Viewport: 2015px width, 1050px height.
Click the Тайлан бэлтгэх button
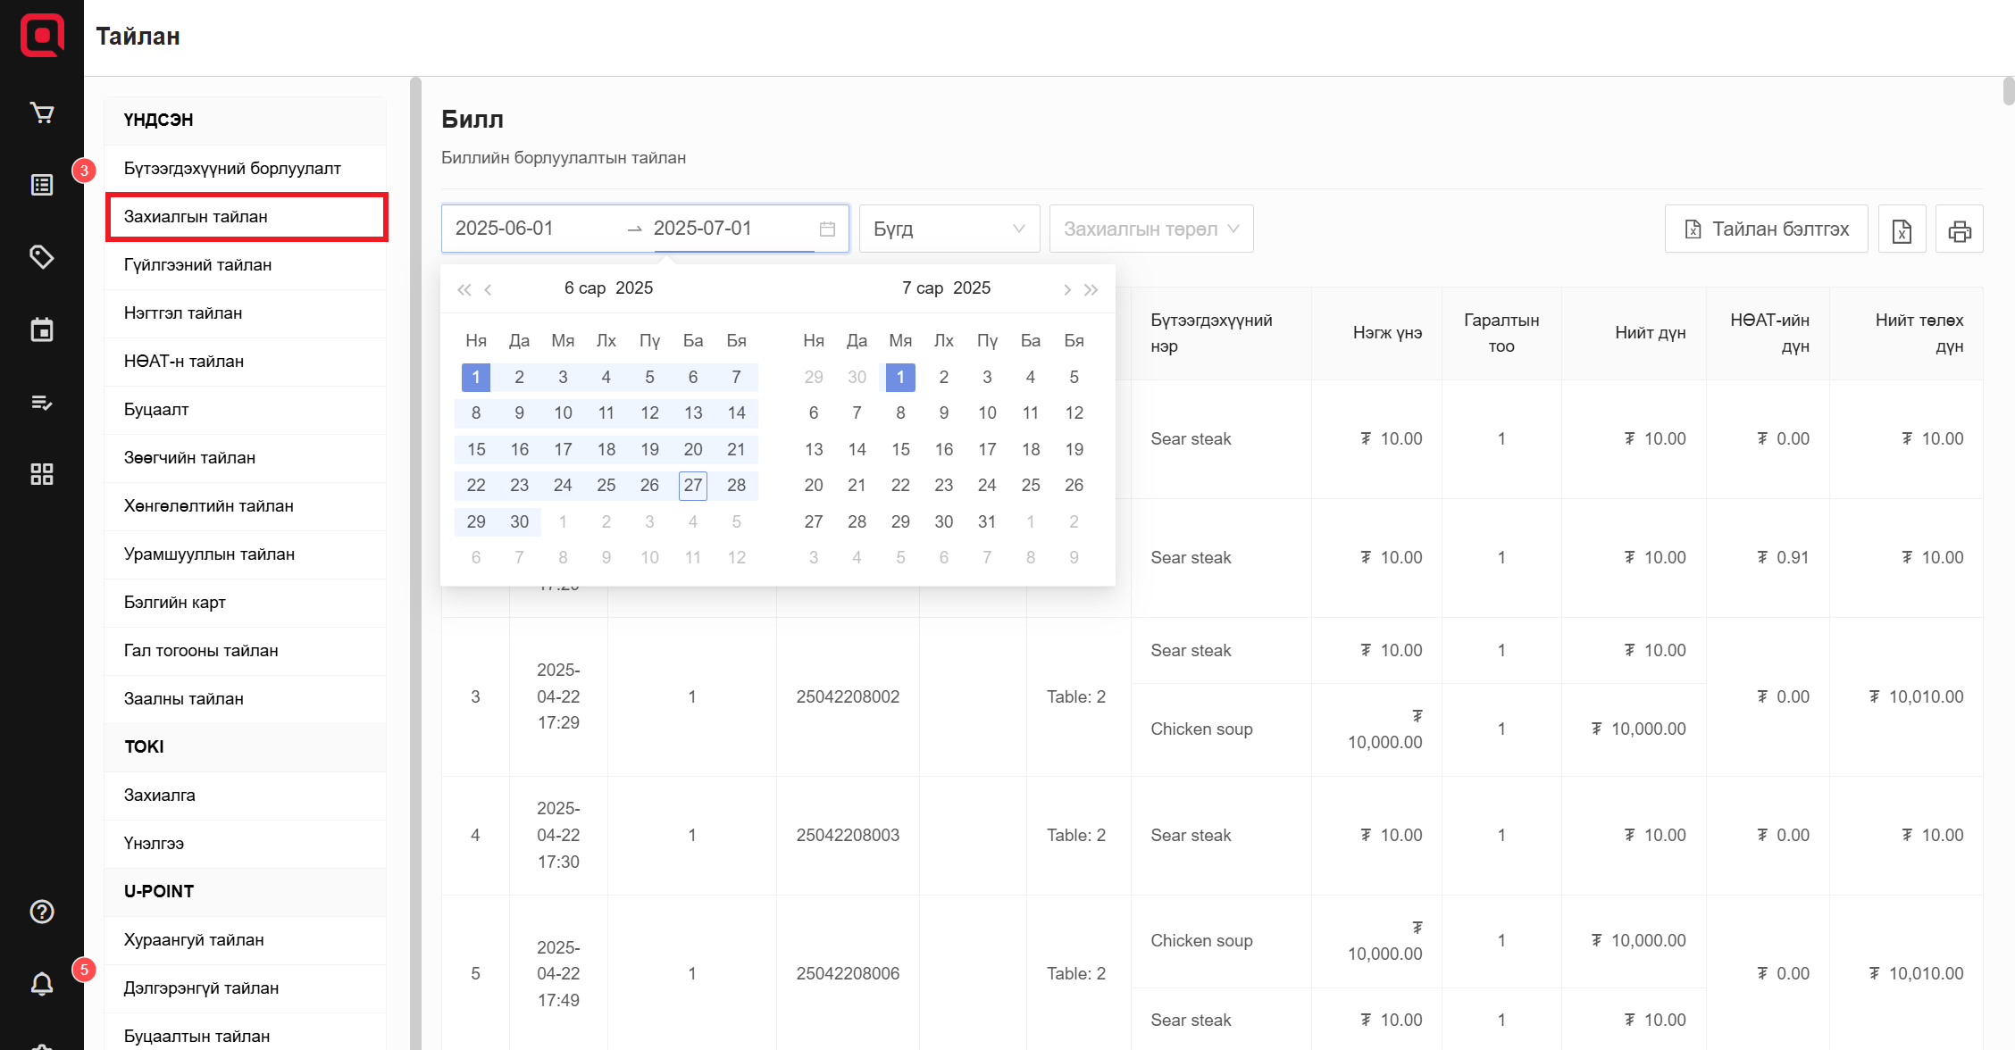point(1766,229)
